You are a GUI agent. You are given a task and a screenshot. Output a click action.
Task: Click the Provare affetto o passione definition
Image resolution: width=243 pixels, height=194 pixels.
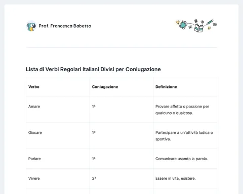click(182, 110)
